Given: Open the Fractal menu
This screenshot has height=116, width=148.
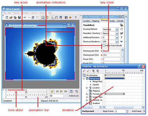Looking at the screenshot, I should tap(16, 13).
